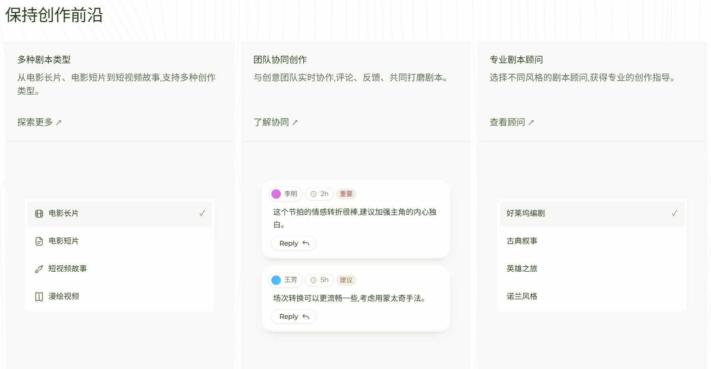Toggle the checkmark on 电影长片
This screenshot has height=369, width=711.
pos(202,213)
